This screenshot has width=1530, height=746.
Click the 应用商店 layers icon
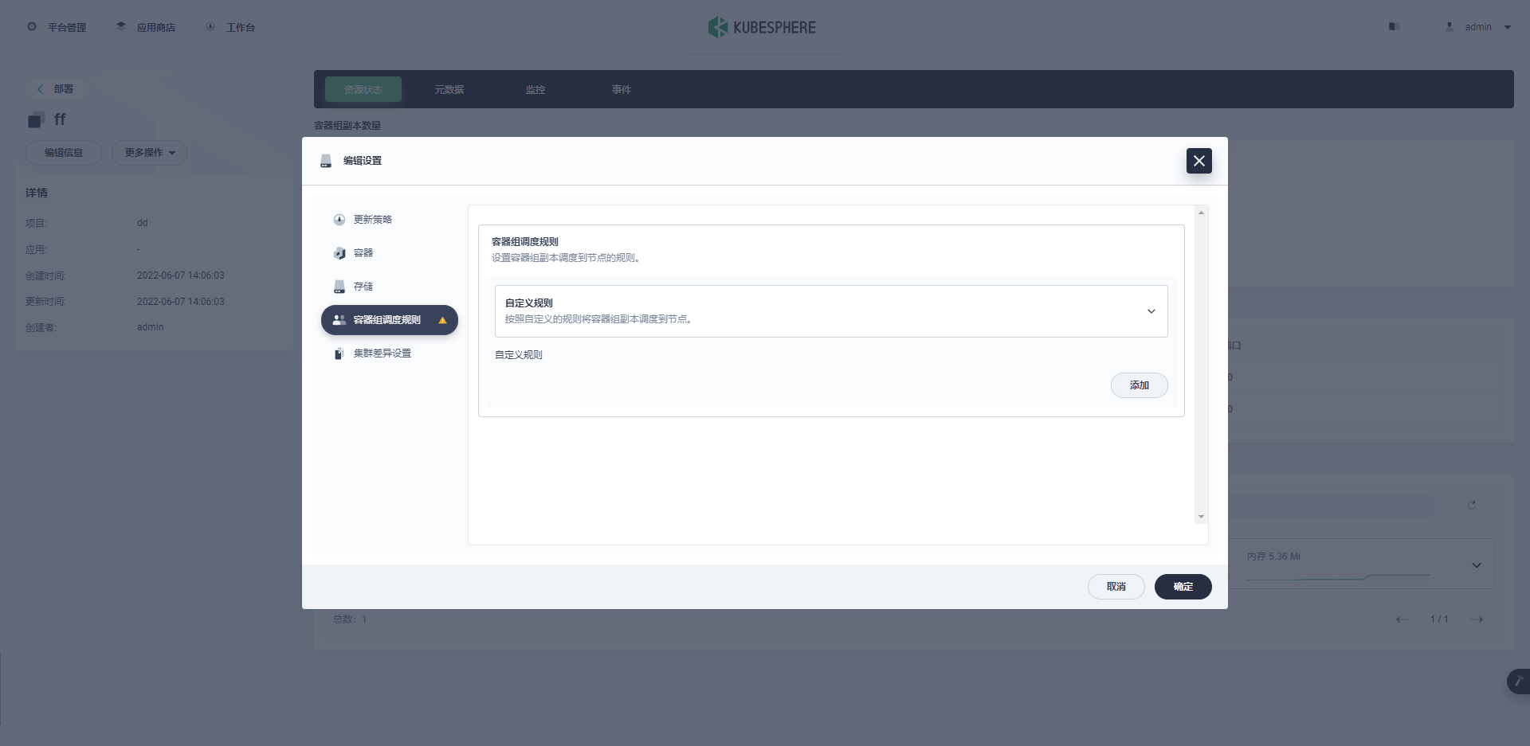tap(121, 26)
